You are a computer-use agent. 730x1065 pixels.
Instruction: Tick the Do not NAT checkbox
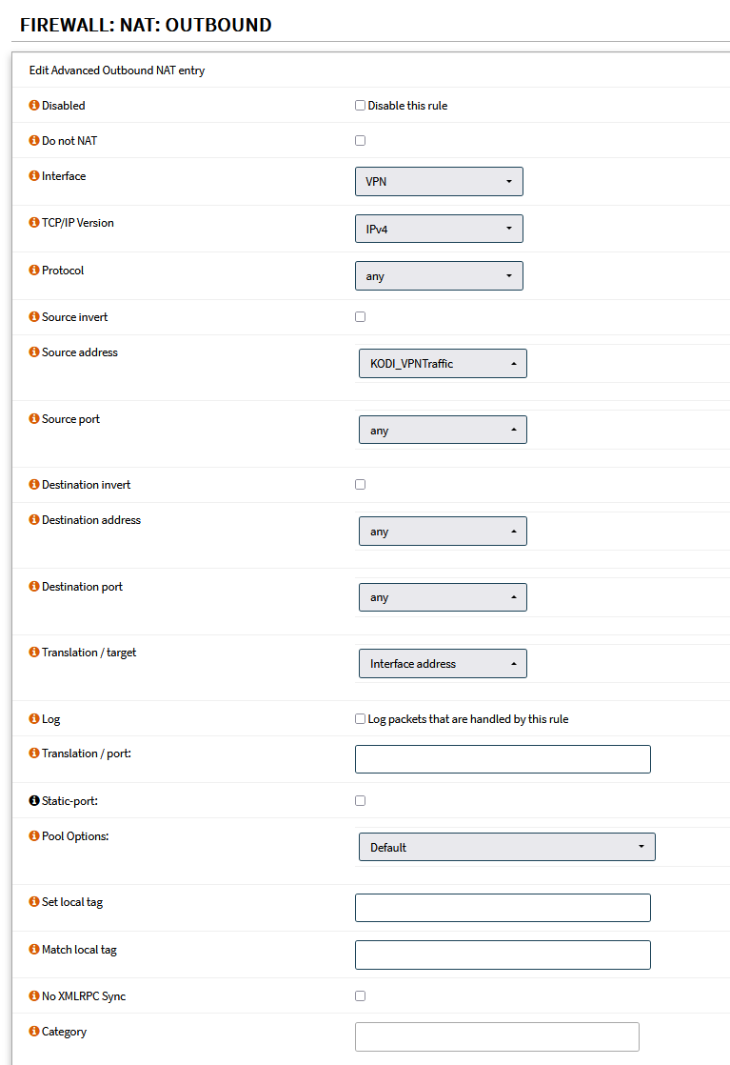click(x=361, y=141)
